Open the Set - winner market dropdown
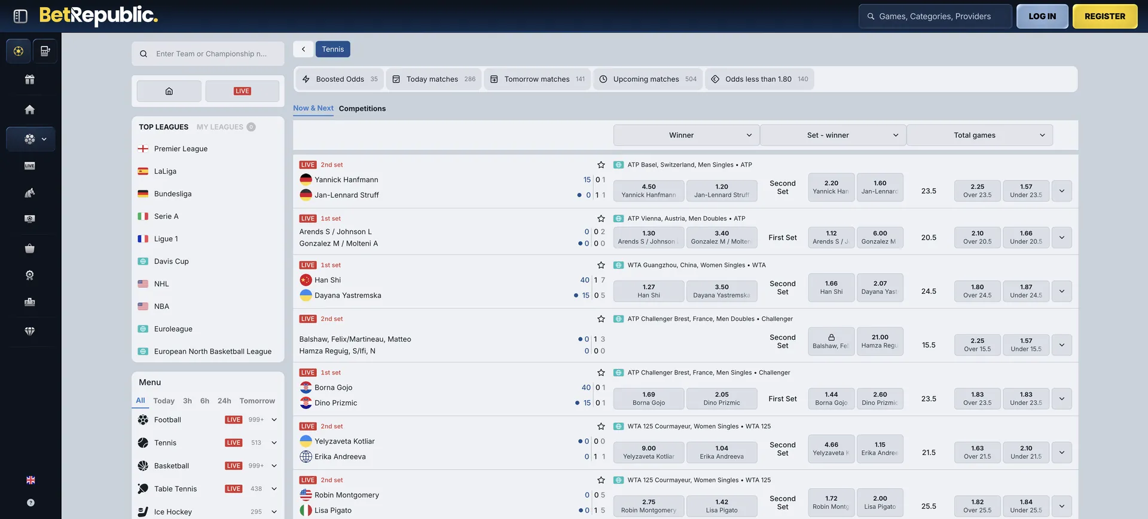The height and width of the screenshot is (519, 1148). pyautogui.click(x=833, y=135)
